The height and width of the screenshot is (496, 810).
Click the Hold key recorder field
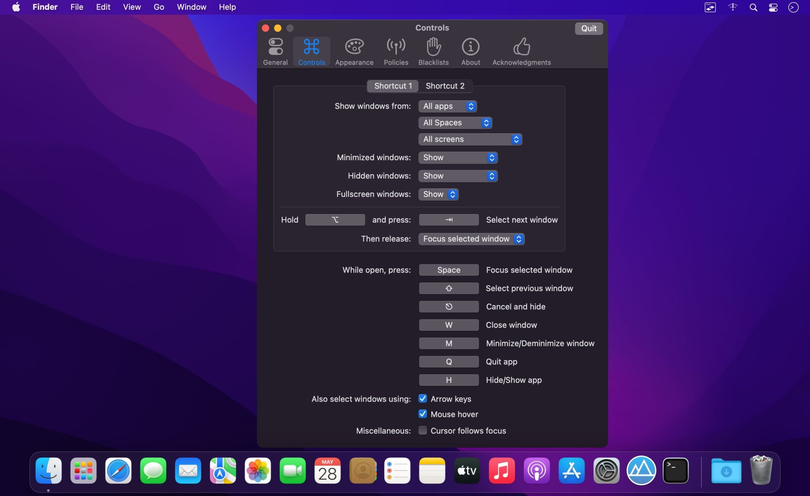click(x=335, y=220)
